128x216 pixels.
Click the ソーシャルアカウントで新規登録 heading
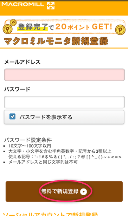click(50, 214)
